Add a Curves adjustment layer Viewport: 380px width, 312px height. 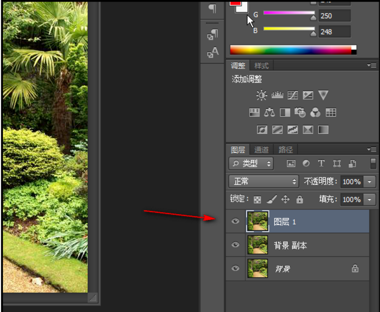coord(293,95)
